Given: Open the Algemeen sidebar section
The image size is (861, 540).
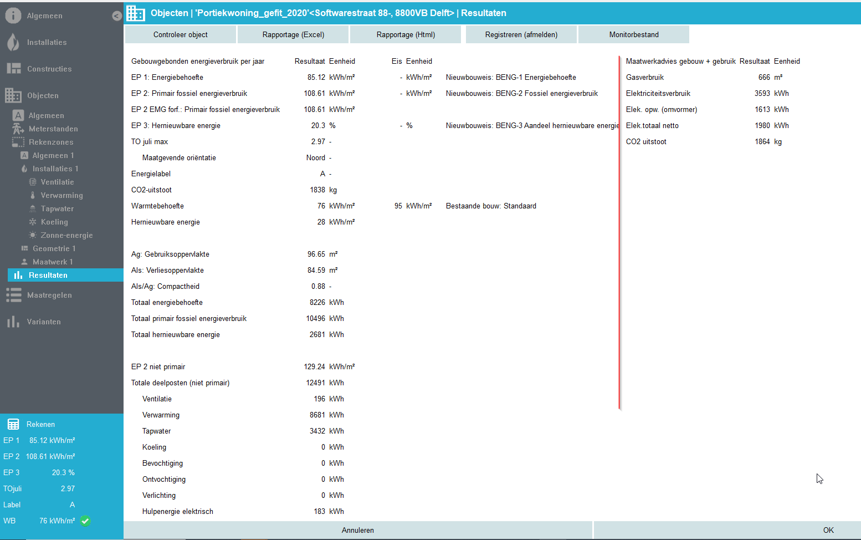Looking at the screenshot, I should [x=44, y=16].
